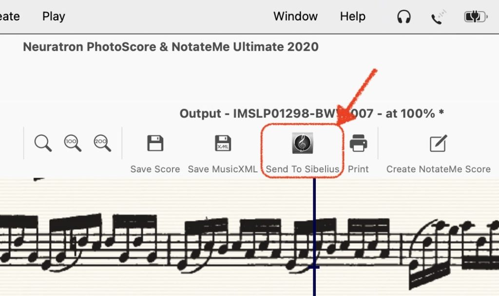Set zoom with the 100 magnifier icon

73,144
